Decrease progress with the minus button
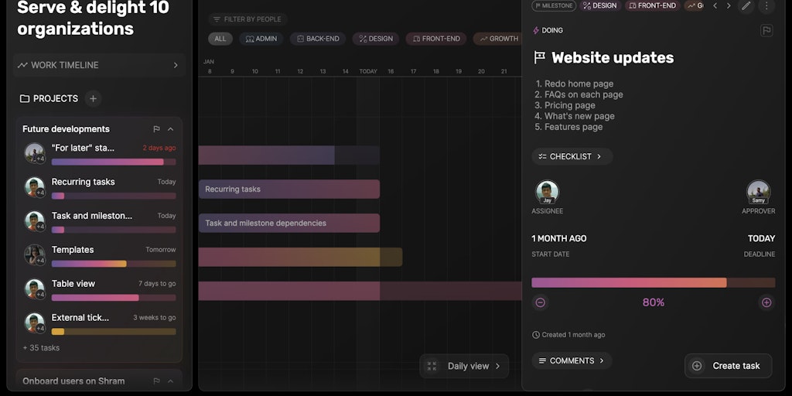 (x=540, y=302)
